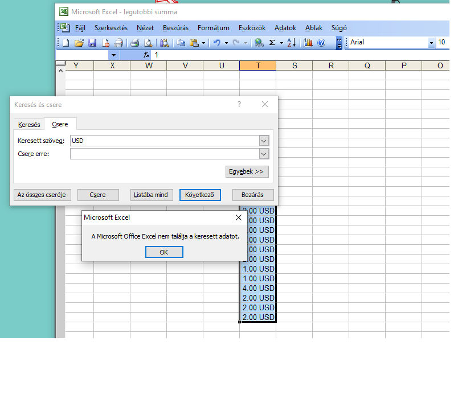The width and height of the screenshot is (458, 394).
Task: Click the vertical scrollbar up arrow
Action: point(60,71)
